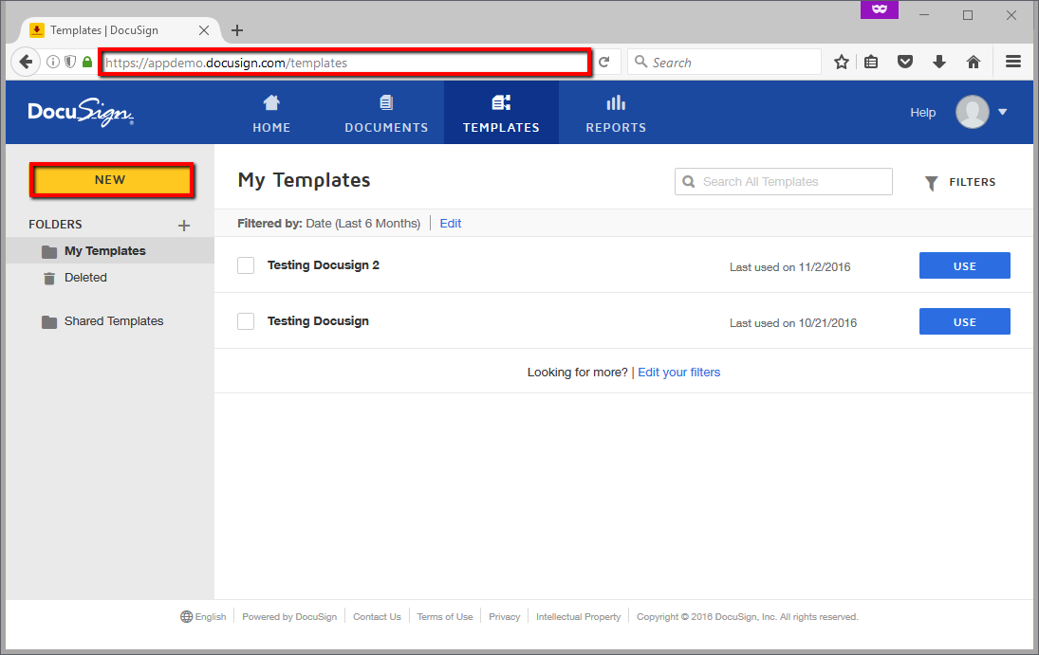Image resolution: width=1039 pixels, height=655 pixels.
Task: Click the add folder plus icon
Action: [x=184, y=226]
